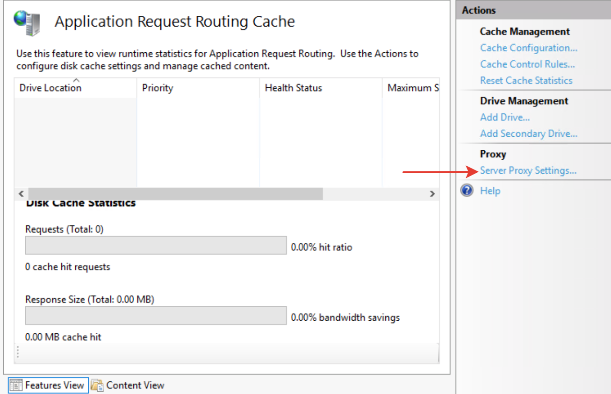This screenshot has width=611, height=394.
Task: Click the horizontal scrollbar left arrow
Action: coord(21,194)
